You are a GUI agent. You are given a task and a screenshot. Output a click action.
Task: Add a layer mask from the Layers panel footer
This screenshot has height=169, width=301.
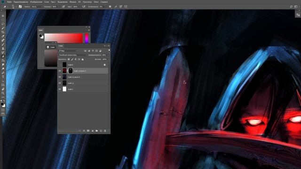(88, 131)
